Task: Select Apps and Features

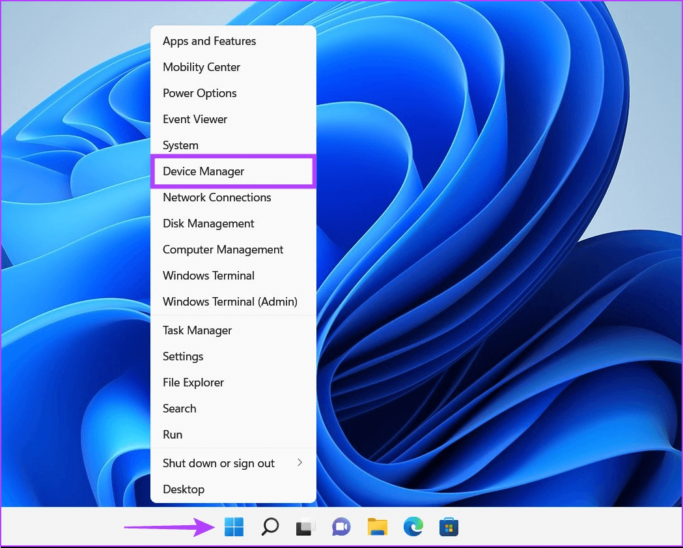Action: (x=233, y=41)
